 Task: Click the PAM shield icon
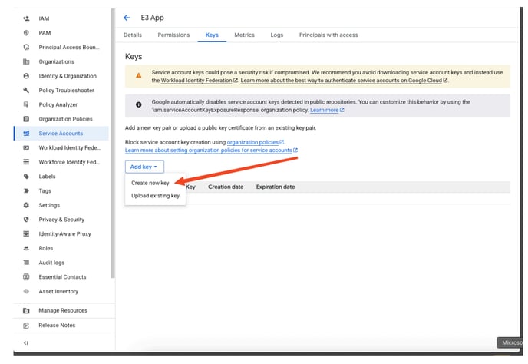point(27,33)
